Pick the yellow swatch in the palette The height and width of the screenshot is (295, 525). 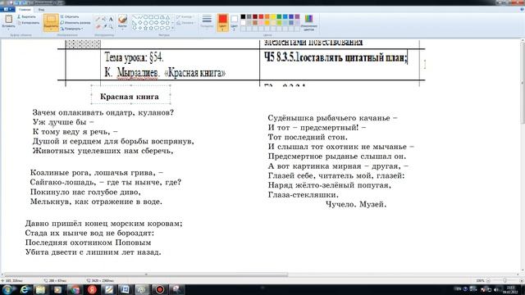click(x=273, y=16)
